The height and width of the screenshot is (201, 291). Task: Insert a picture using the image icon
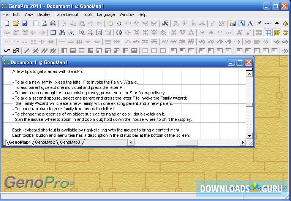(232, 24)
